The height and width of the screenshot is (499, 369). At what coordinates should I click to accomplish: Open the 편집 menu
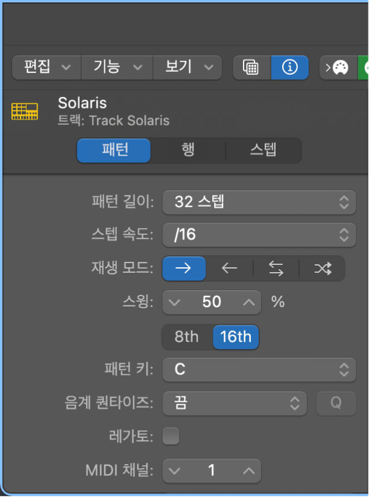[46, 67]
